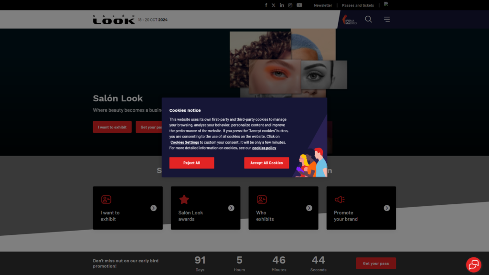Screen dimensions: 489x275
Task: Click the hero I want to exhibit button
Action: pyautogui.click(x=112, y=127)
